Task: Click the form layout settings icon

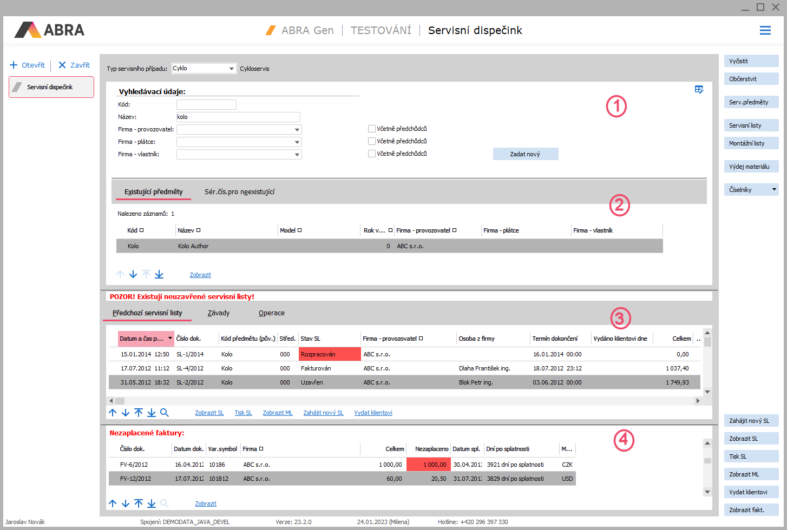Action: click(699, 90)
